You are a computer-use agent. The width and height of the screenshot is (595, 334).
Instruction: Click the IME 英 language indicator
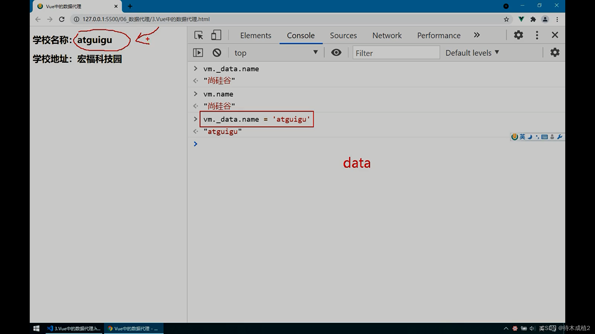[x=522, y=137]
